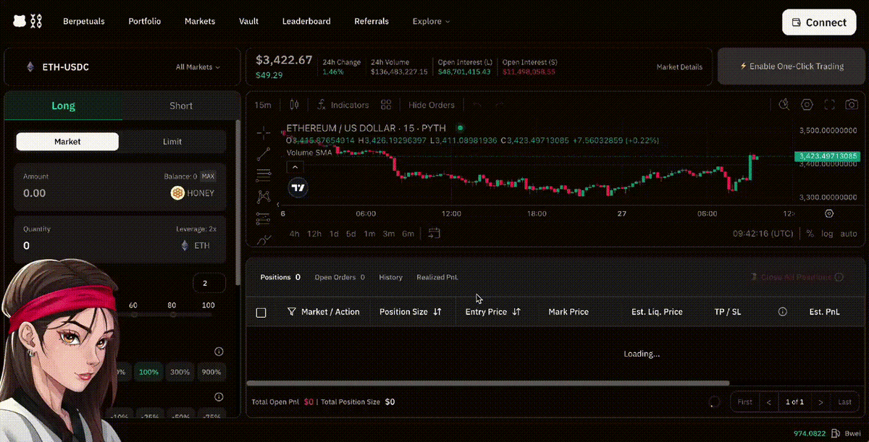Open the Markets nav item
The width and height of the screenshot is (869, 442).
[200, 22]
